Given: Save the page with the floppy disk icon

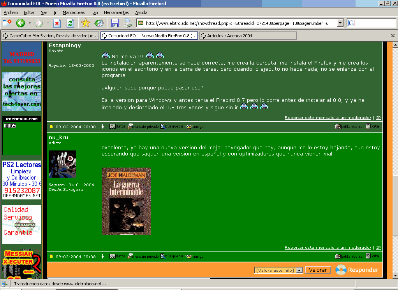Looking at the screenshot, I should pyautogui.click(x=115, y=23).
